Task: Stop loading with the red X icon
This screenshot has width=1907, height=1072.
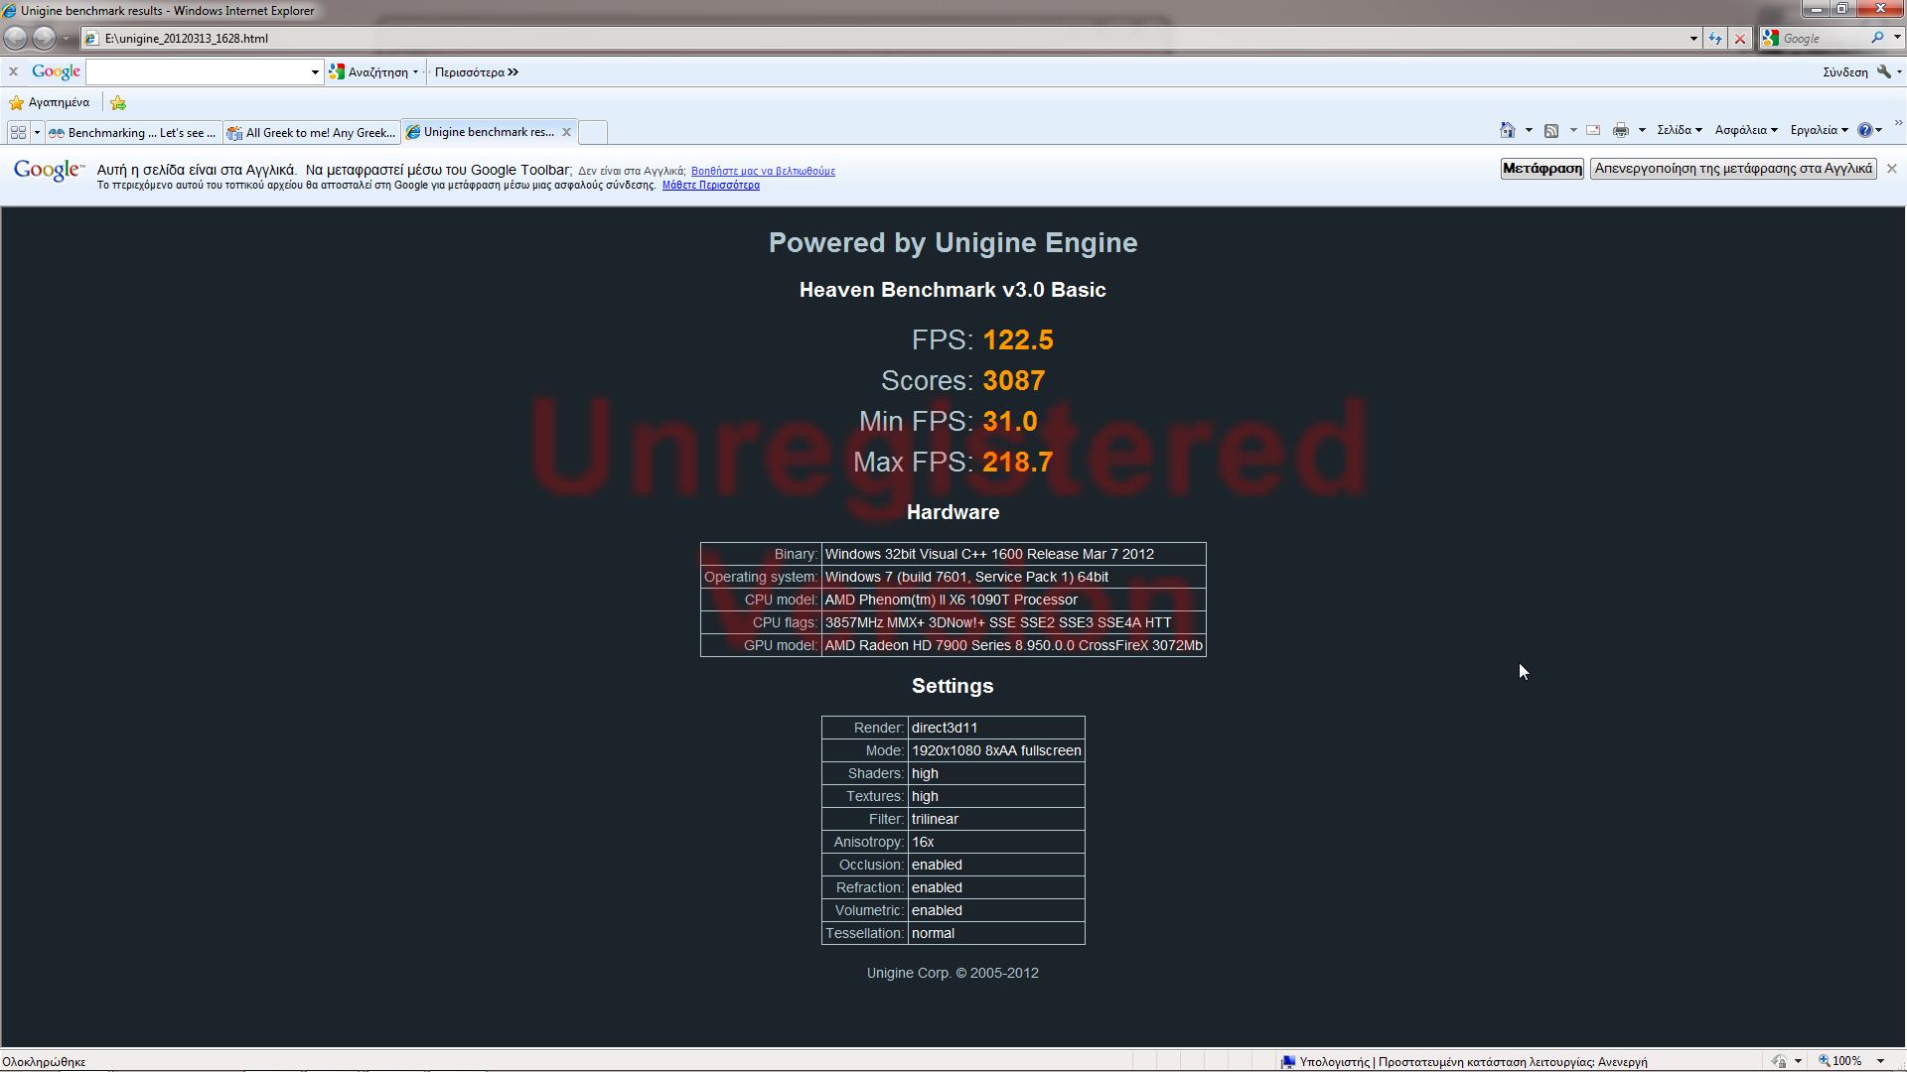Action: click(1739, 39)
